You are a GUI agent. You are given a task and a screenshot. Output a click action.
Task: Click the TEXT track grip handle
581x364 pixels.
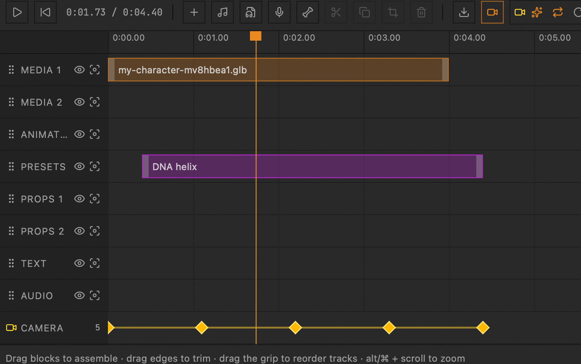coord(11,263)
